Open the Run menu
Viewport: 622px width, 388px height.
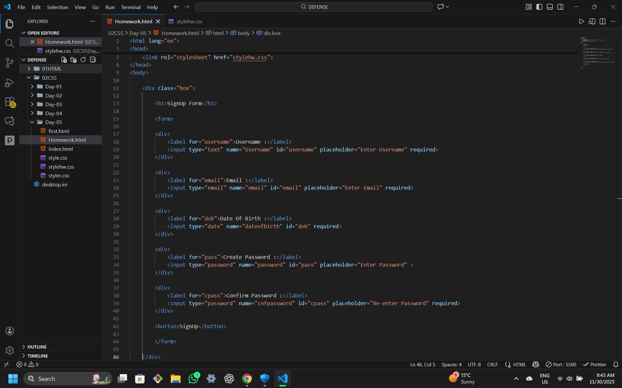[x=110, y=7]
